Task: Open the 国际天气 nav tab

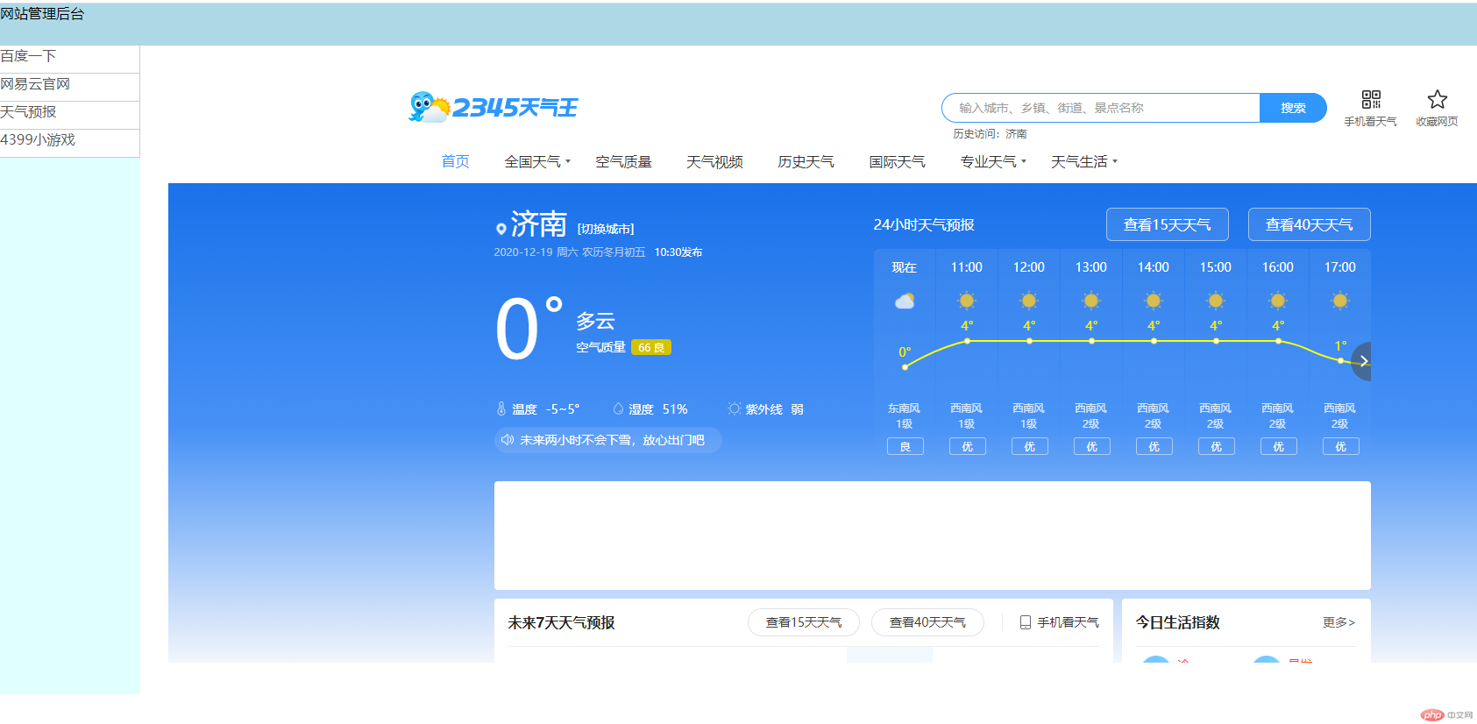Action: point(898,161)
